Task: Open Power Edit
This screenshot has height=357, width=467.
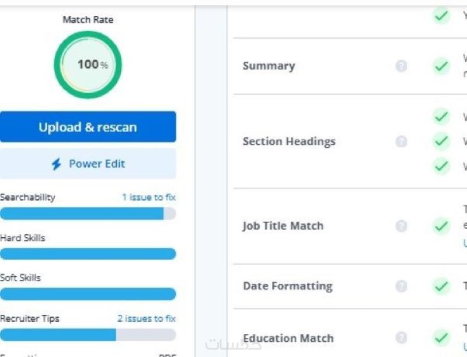Action: (88, 164)
